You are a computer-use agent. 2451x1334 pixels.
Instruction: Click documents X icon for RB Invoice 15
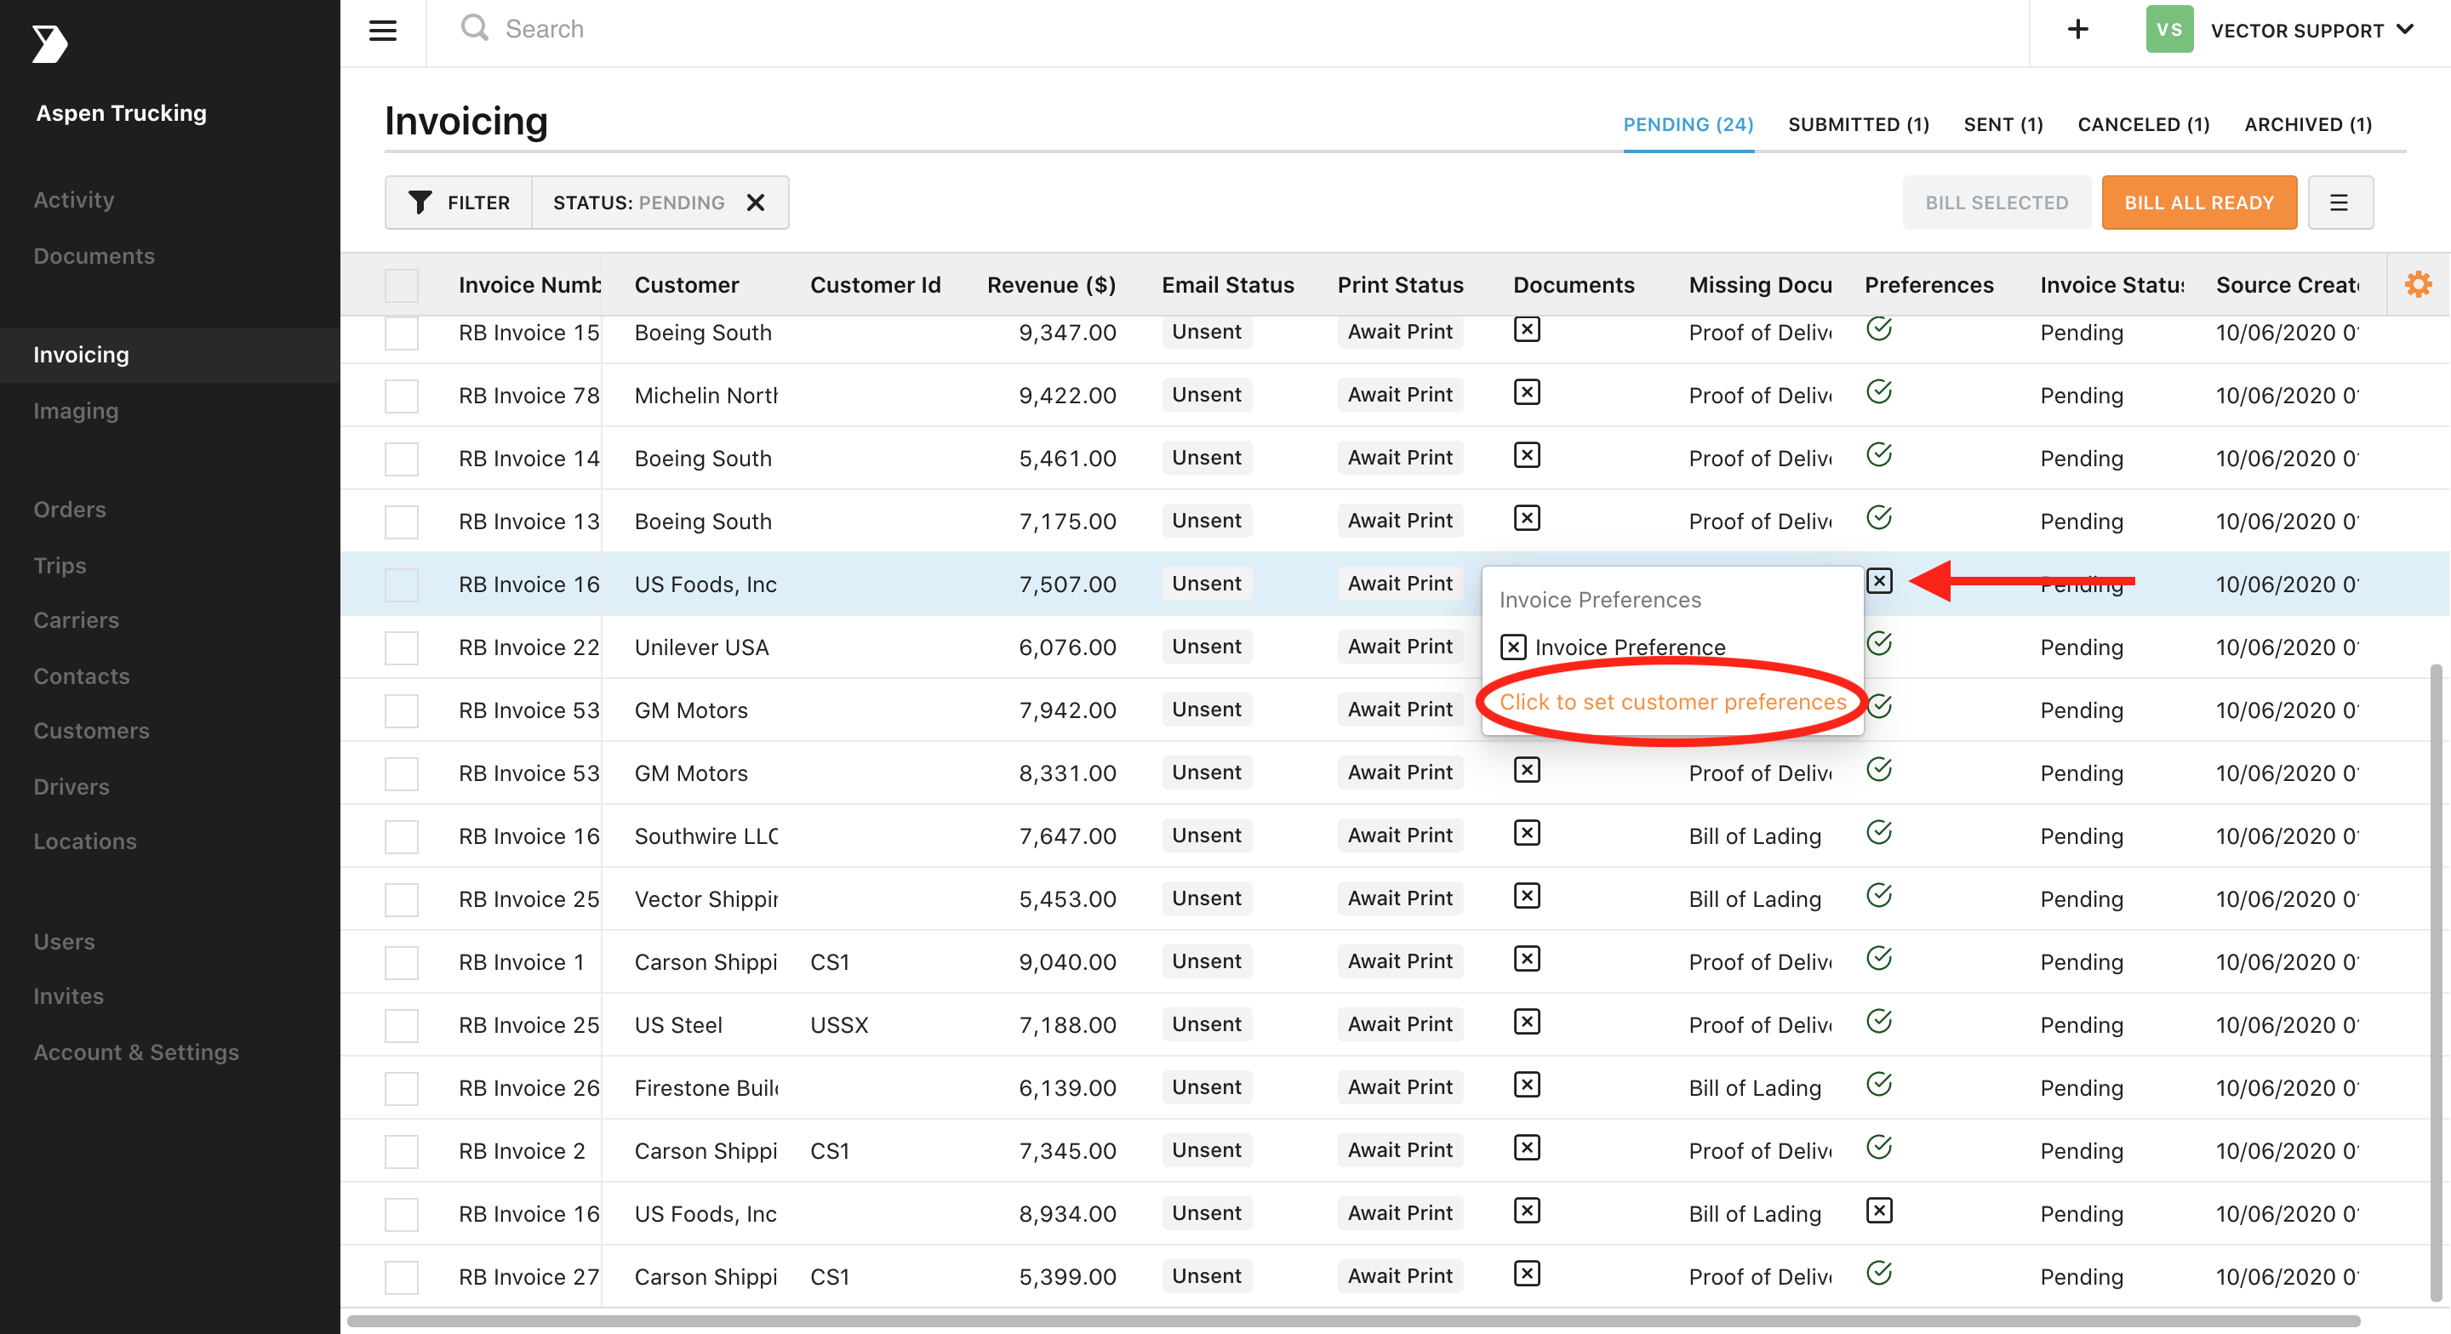point(1527,330)
